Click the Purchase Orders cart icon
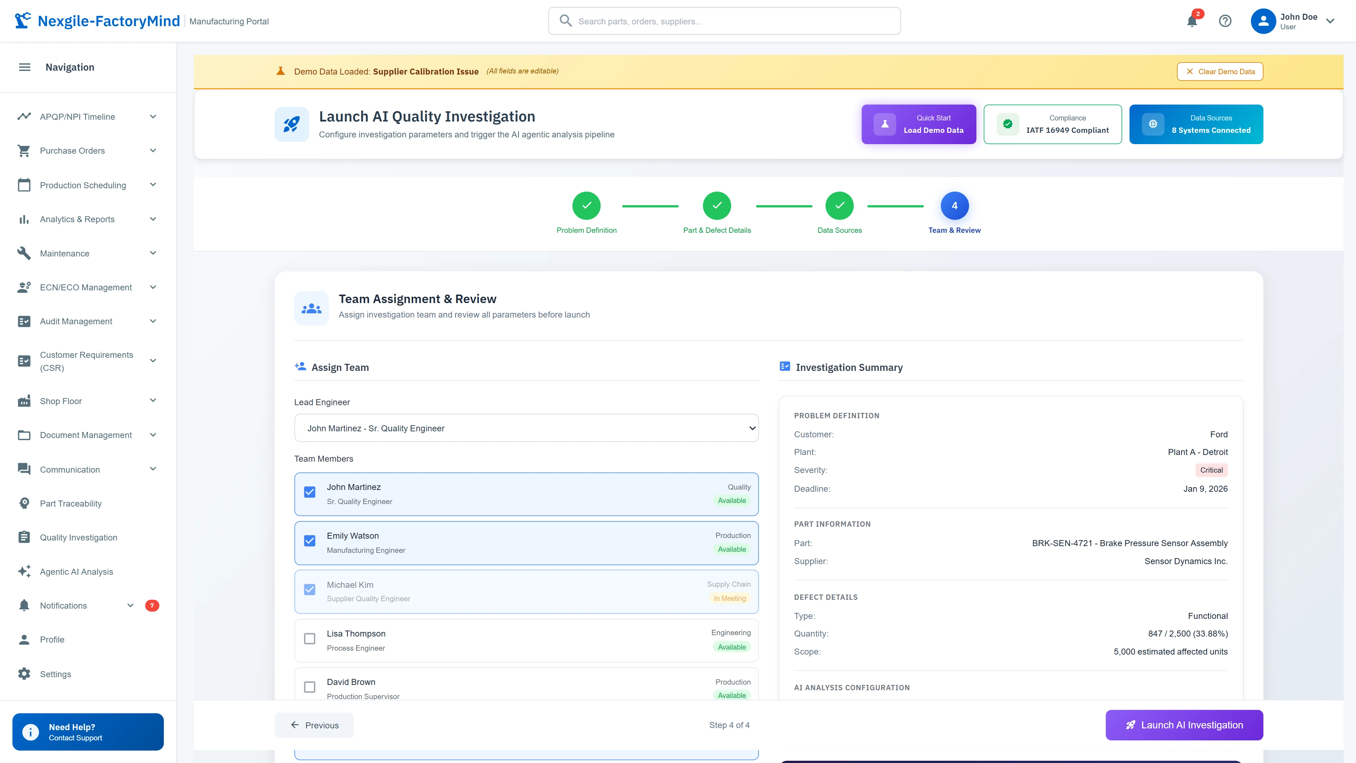 click(x=24, y=150)
